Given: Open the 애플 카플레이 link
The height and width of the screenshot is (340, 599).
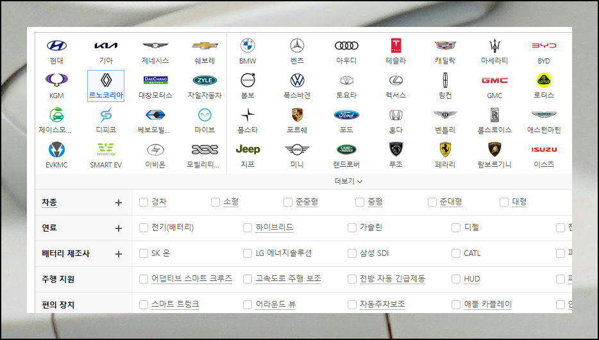Looking at the screenshot, I should coord(487,304).
